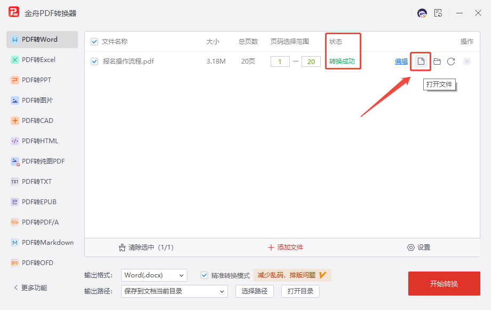491x310 pixels.
Task: Click the 大小 column header
Action: (x=213, y=41)
